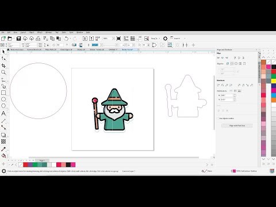
Task: Switch to the Untitled document tab
Action: pos(113,49)
